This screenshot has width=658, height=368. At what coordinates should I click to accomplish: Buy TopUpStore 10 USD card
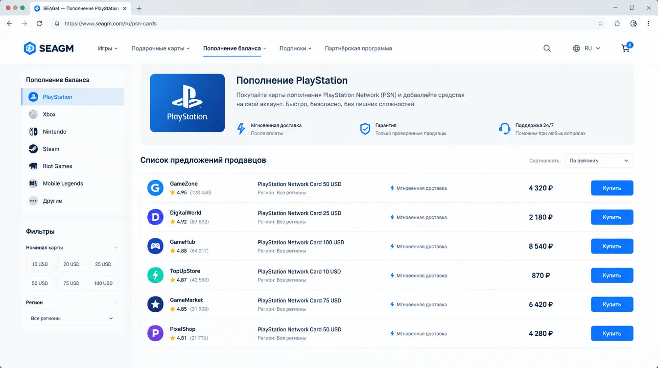tap(612, 276)
